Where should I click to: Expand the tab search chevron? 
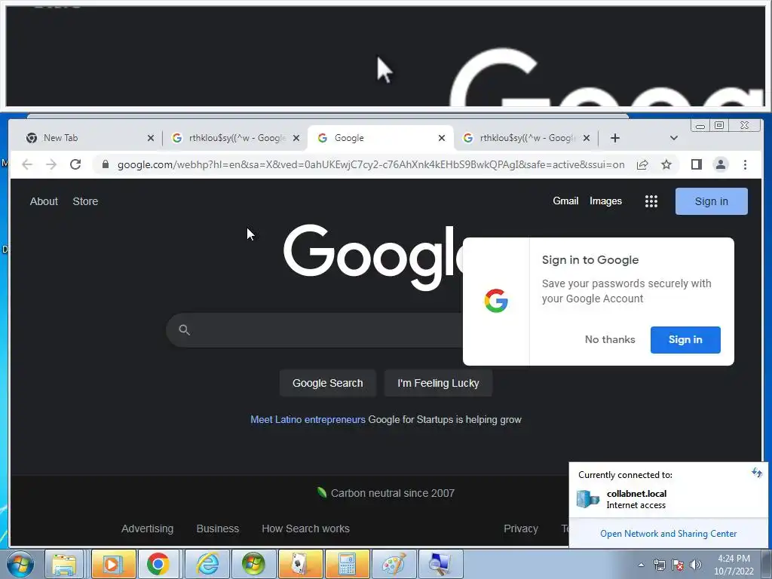coord(673,138)
